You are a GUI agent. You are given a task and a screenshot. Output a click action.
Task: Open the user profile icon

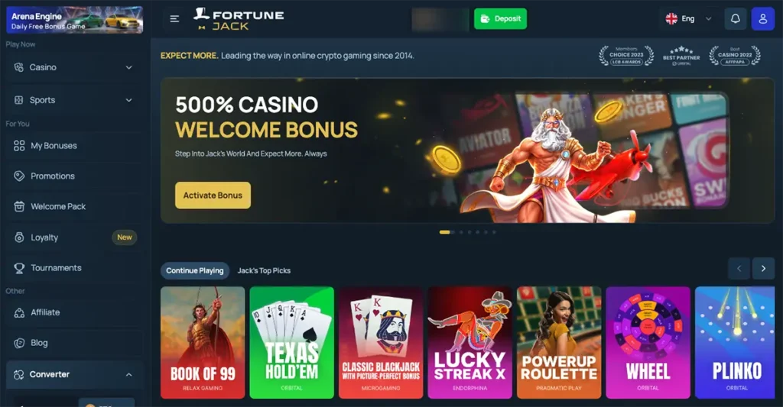(762, 19)
